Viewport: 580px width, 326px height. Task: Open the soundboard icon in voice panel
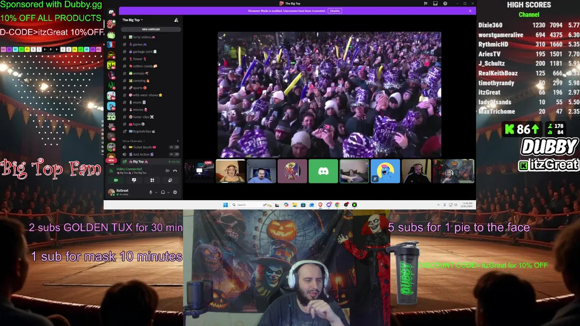170,180
